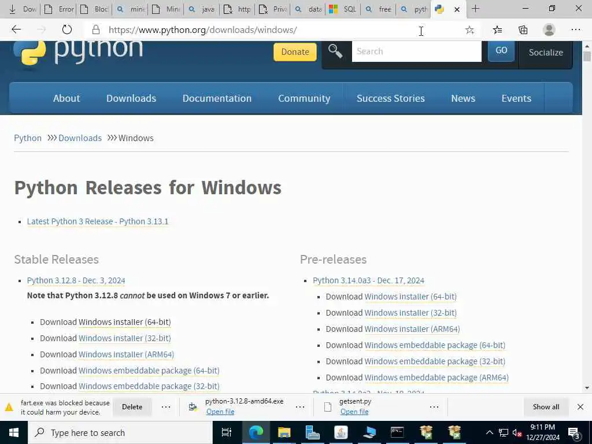Open the Events navigation menu
Screen dimensions: 592x444
[x=516, y=98]
